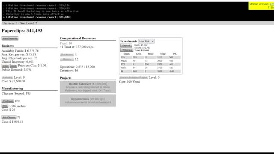Add Memory with trust

pos(67,59)
